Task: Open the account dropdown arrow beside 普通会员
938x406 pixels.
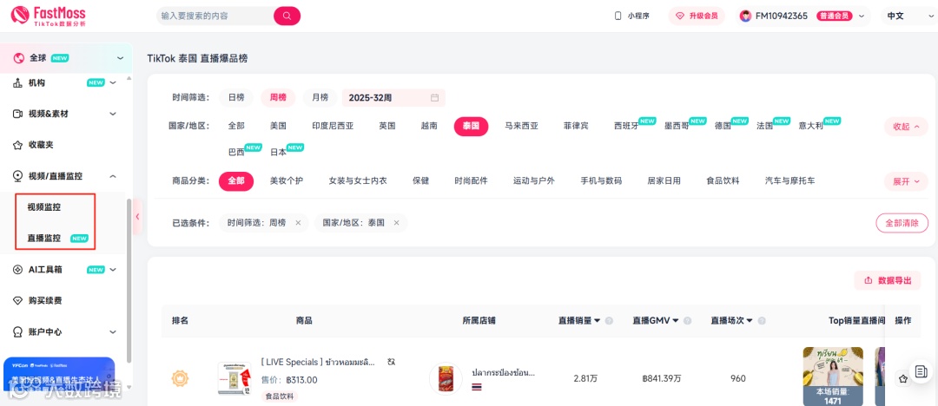Action: [x=862, y=16]
